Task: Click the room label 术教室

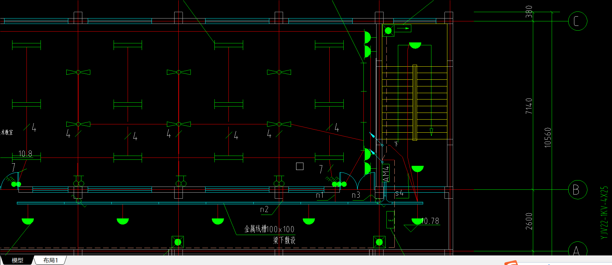Action: pyautogui.click(x=7, y=132)
